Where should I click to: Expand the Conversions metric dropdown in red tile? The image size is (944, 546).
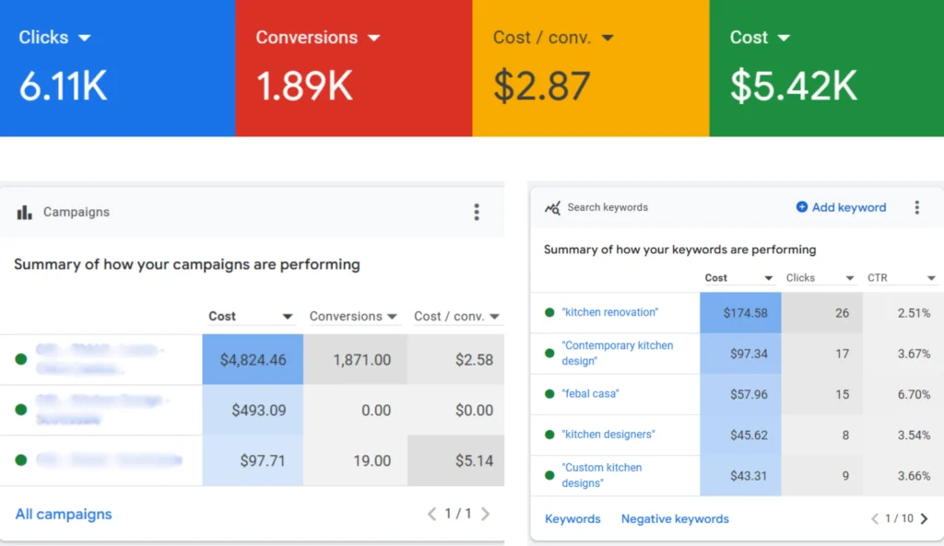pyautogui.click(x=373, y=38)
